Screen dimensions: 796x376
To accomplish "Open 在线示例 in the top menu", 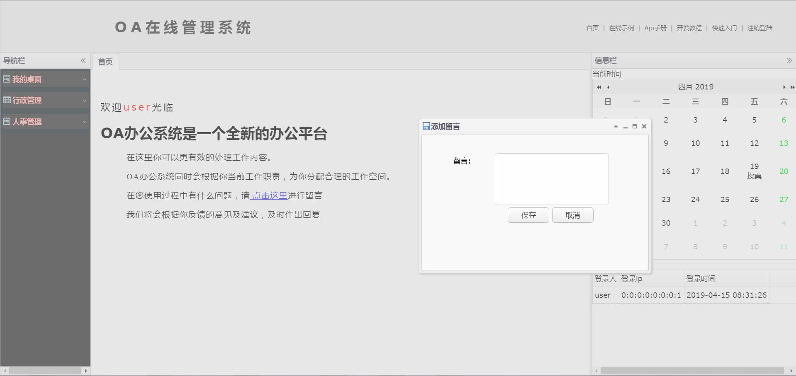I will [x=621, y=28].
